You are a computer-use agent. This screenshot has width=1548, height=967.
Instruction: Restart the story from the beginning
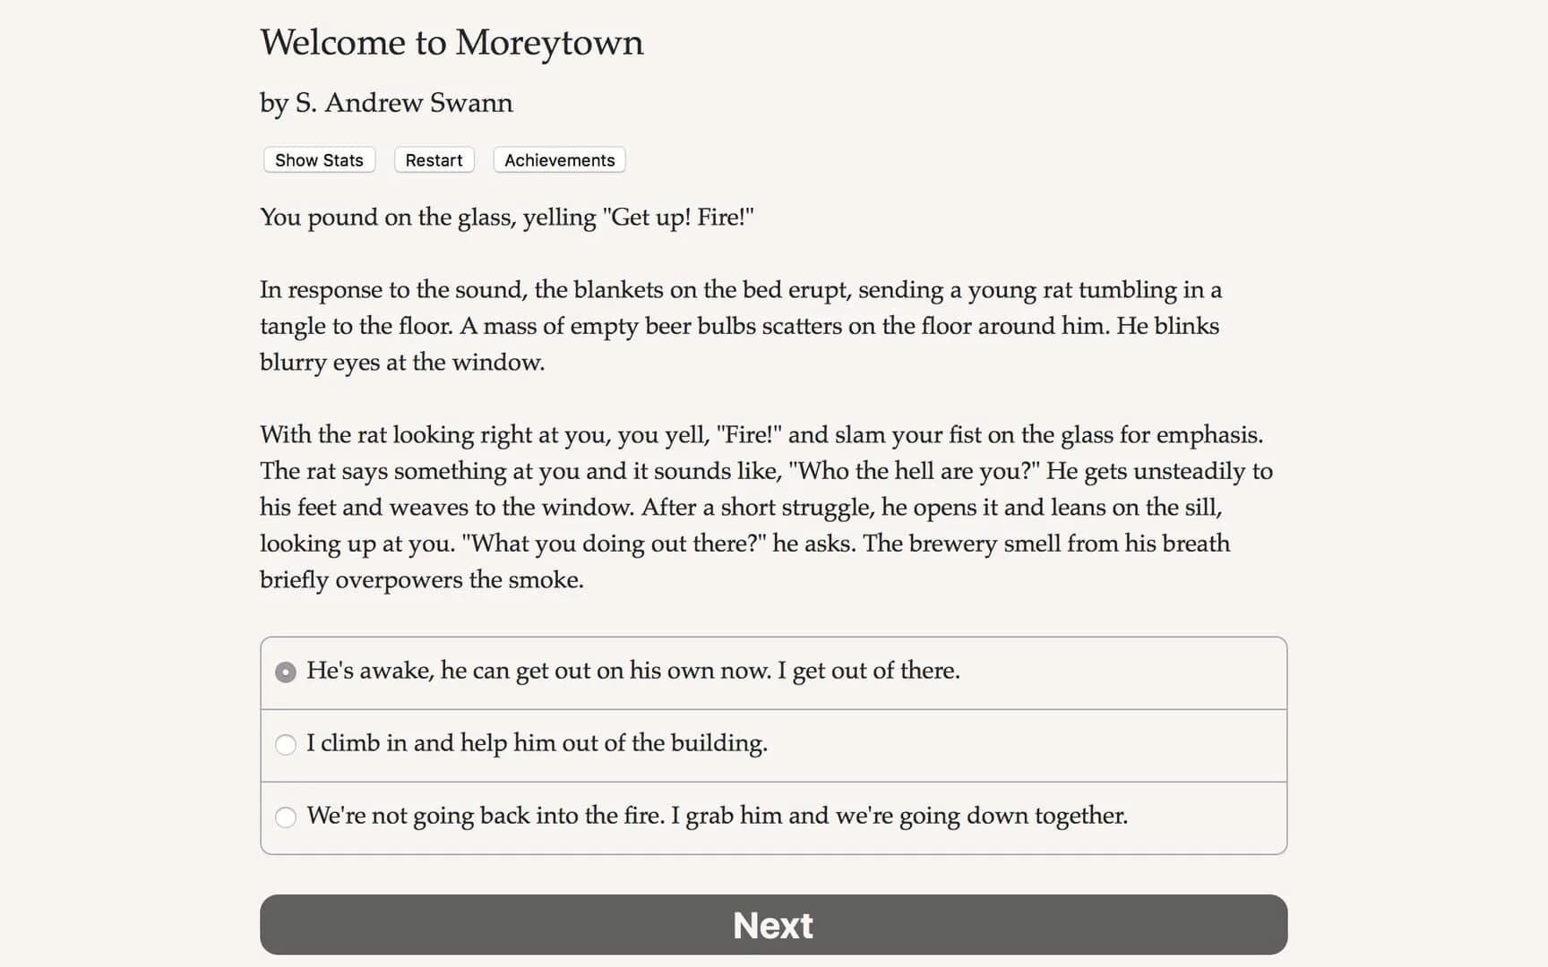click(x=434, y=159)
